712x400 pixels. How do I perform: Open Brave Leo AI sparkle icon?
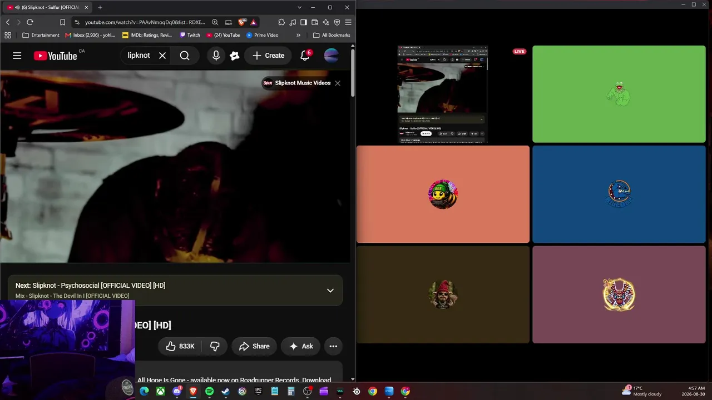(326, 22)
